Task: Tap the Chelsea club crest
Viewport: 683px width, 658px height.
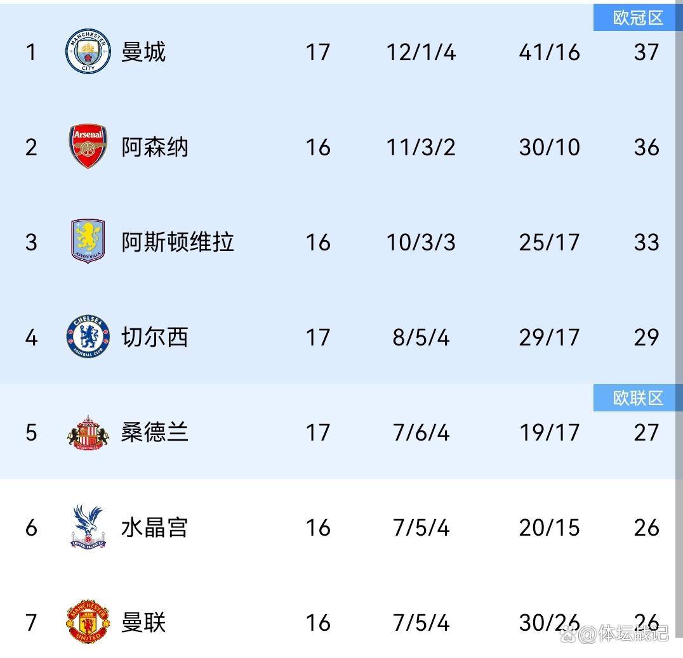Action: (88, 337)
